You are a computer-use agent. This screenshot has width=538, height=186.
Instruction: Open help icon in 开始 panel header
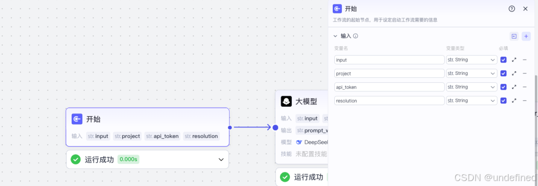point(512,9)
